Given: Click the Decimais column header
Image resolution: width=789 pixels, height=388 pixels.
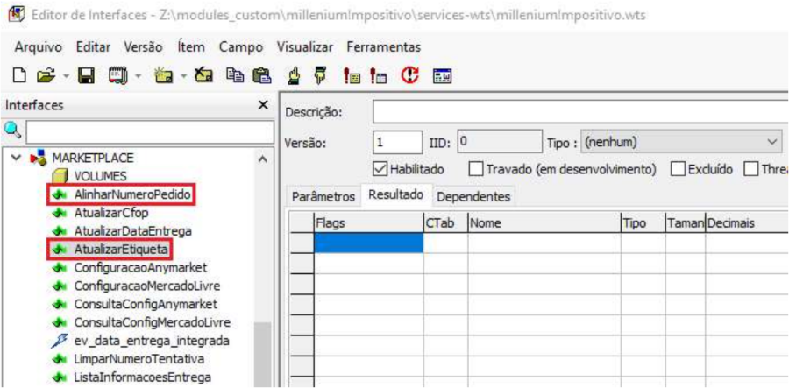Looking at the screenshot, I should click(x=747, y=223).
